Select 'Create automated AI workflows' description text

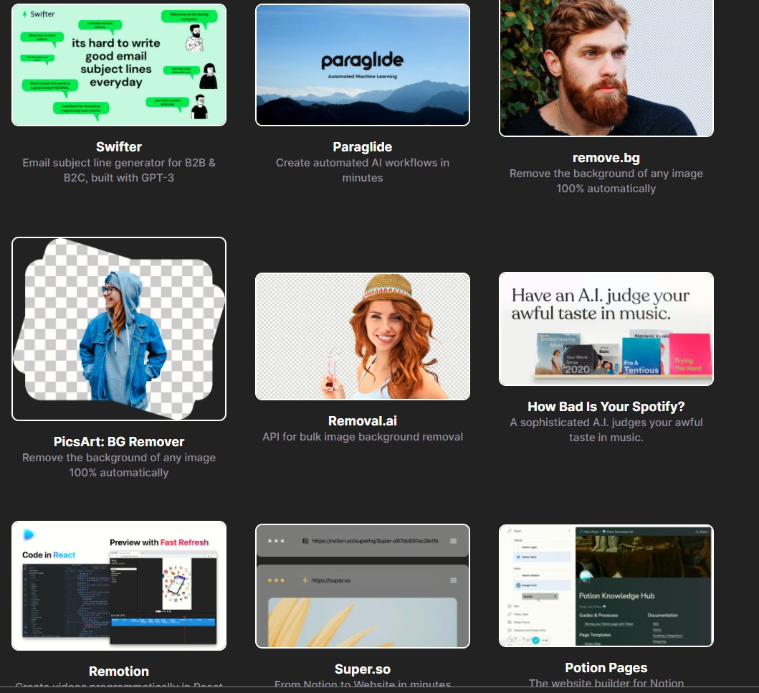click(x=362, y=170)
